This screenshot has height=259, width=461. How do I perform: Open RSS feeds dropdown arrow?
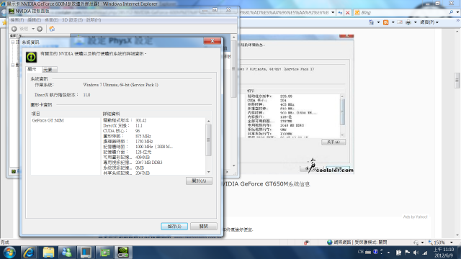click(x=393, y=22)
